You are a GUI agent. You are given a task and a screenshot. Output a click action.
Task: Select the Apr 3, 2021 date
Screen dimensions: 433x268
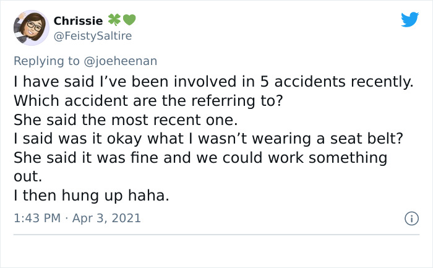click(108, 218)
